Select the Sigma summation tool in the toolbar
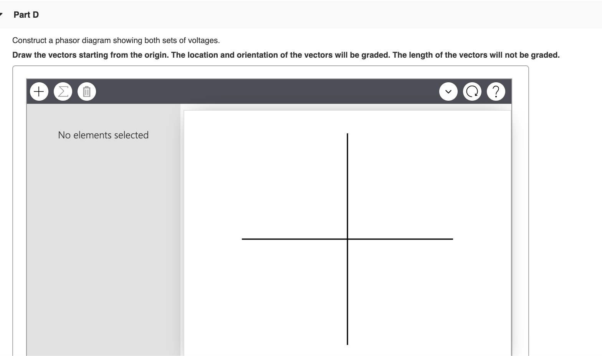The image size is (602, 356). [x=63, y=91]
